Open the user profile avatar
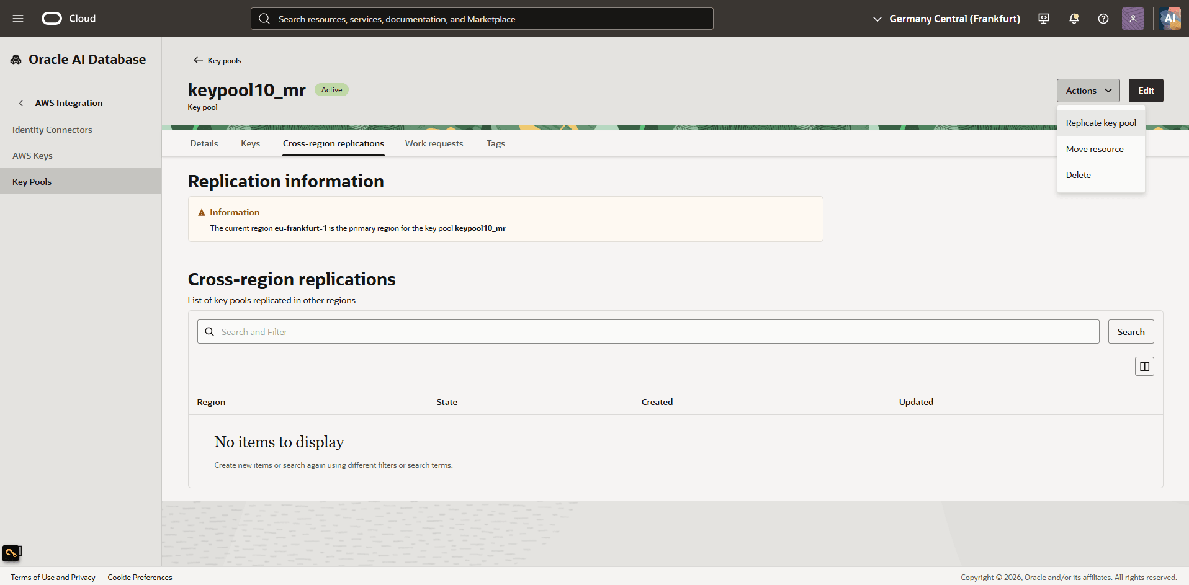 coord(1133,19)
